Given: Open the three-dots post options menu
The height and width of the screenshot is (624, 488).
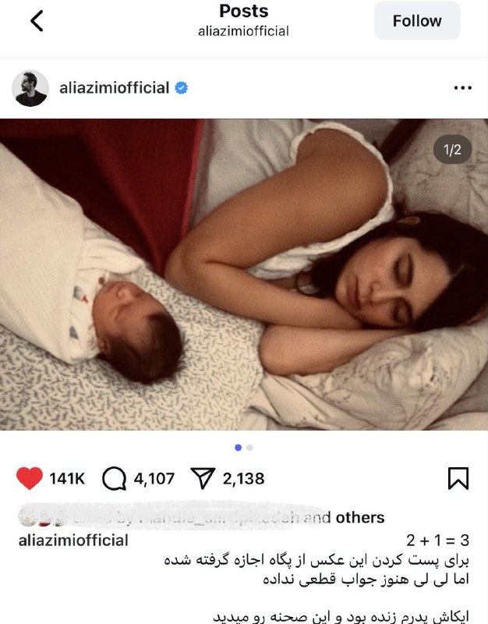Looking at the screenshot, I should tap(462, 88).
